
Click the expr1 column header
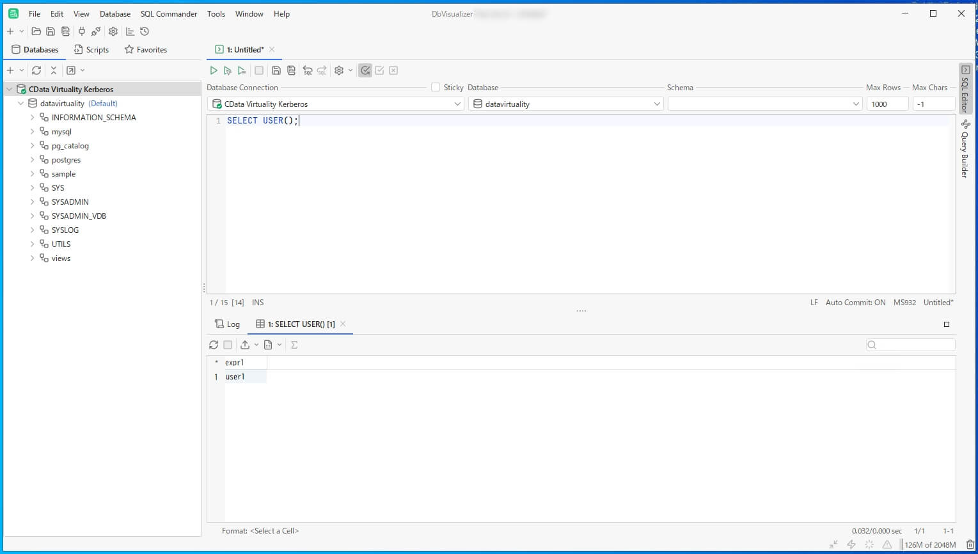click(246, 363)
